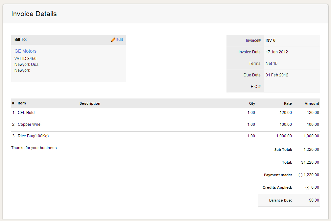Screen dimensions: 331x221
Task: Click the Qty column header
Action: point(252,103)
